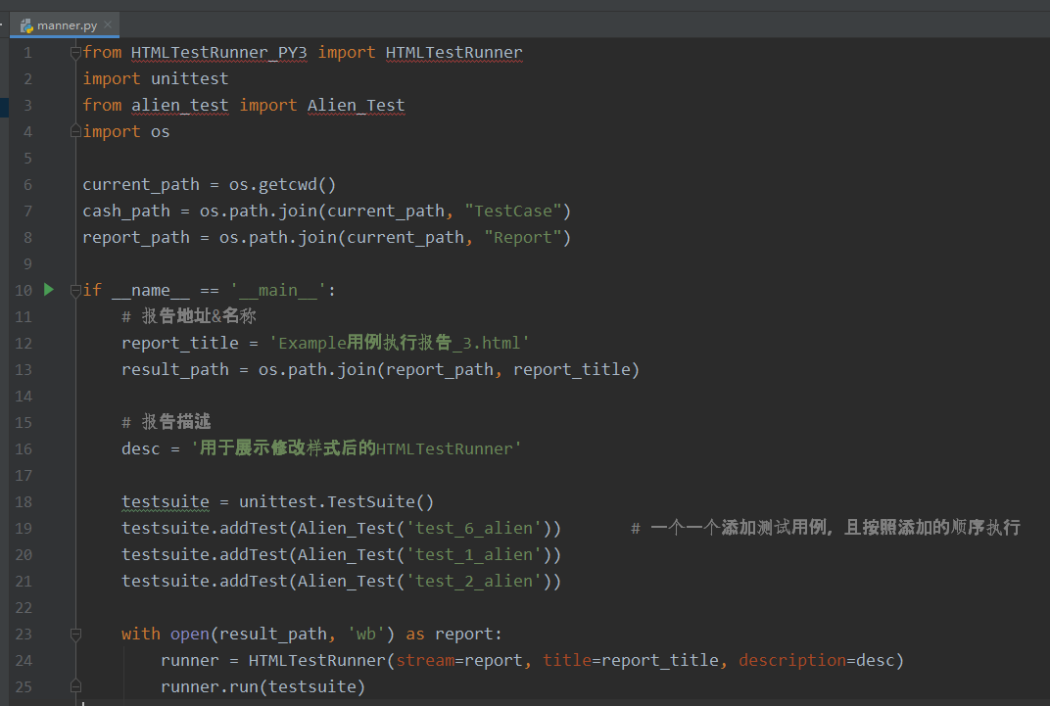Click line number 6 in the gutter
Viewport: 1050px width, 706px height.
(x=27, y=185)
